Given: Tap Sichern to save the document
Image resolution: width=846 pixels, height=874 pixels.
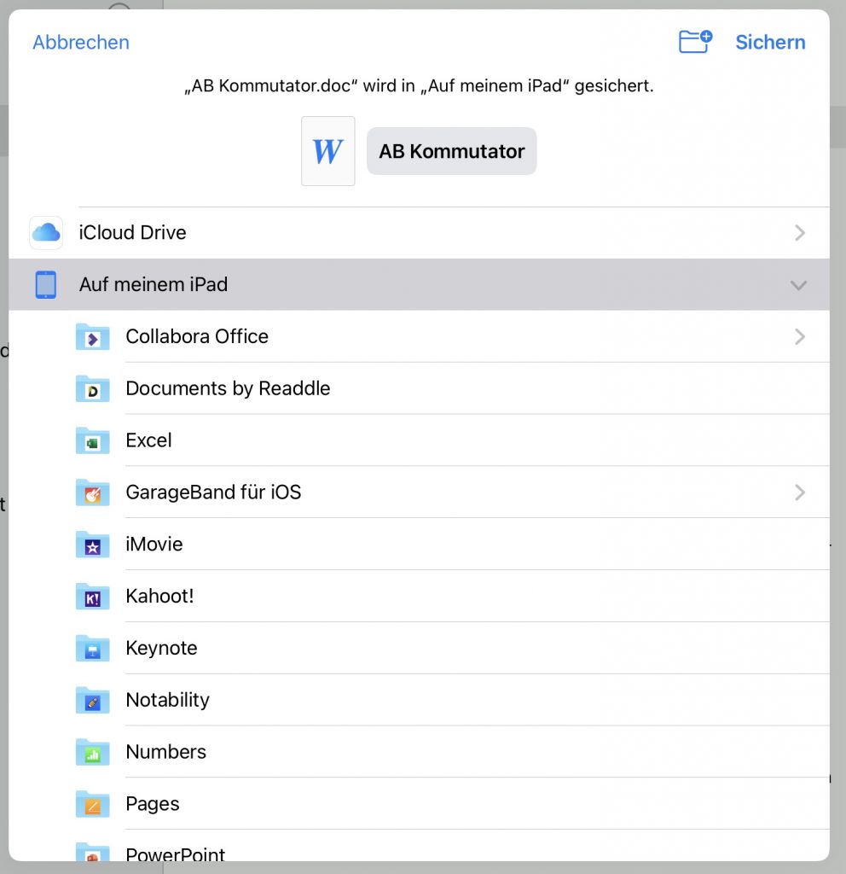Looking at the screenshot, I should coord(770,43).
